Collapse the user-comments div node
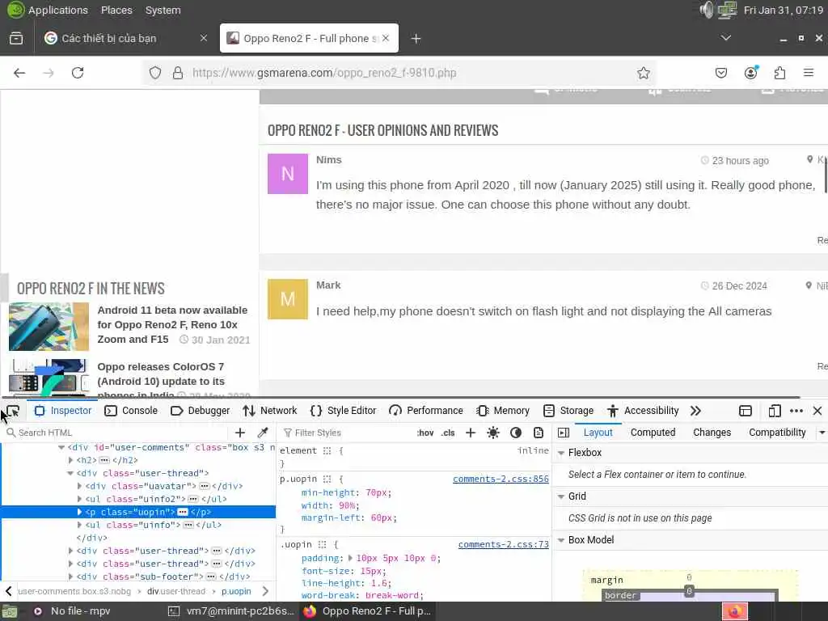 pos(61,448)
